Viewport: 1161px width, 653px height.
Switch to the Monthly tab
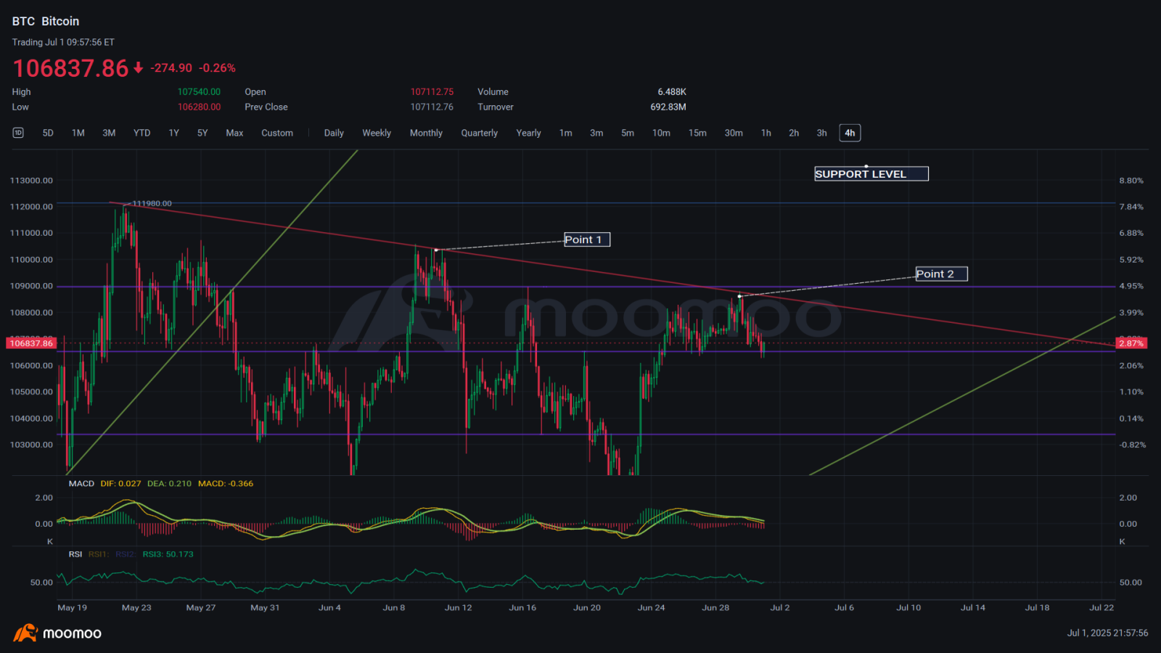(426, 133)
